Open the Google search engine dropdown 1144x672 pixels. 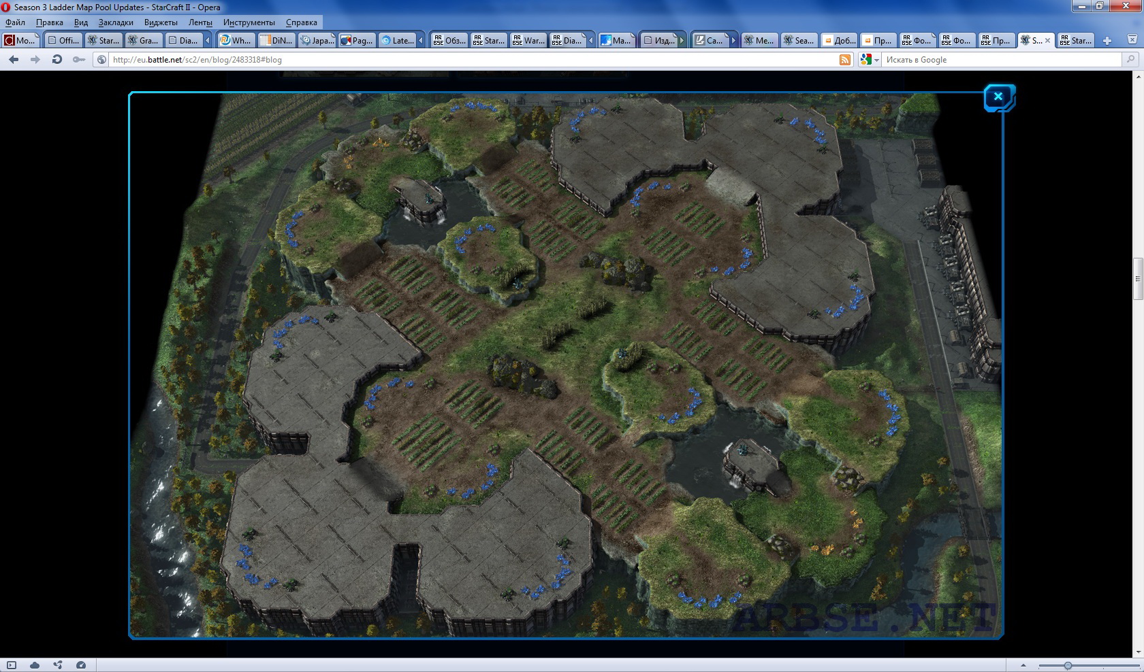(x=870, y=60)
